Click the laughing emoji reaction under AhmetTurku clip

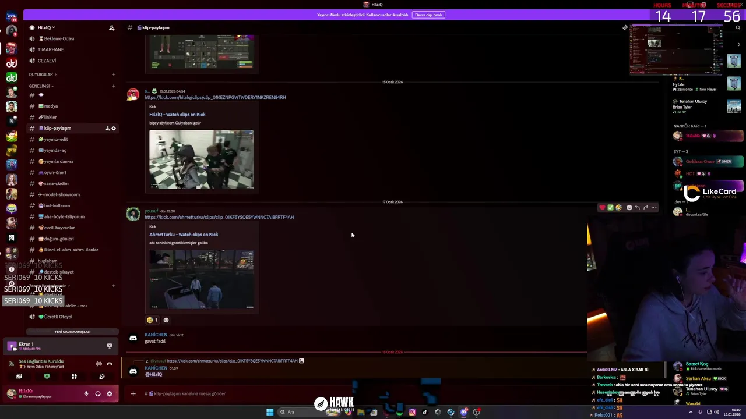tap(152, 320)
